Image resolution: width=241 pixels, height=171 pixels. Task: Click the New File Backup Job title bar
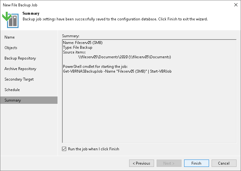pos(96,5)
